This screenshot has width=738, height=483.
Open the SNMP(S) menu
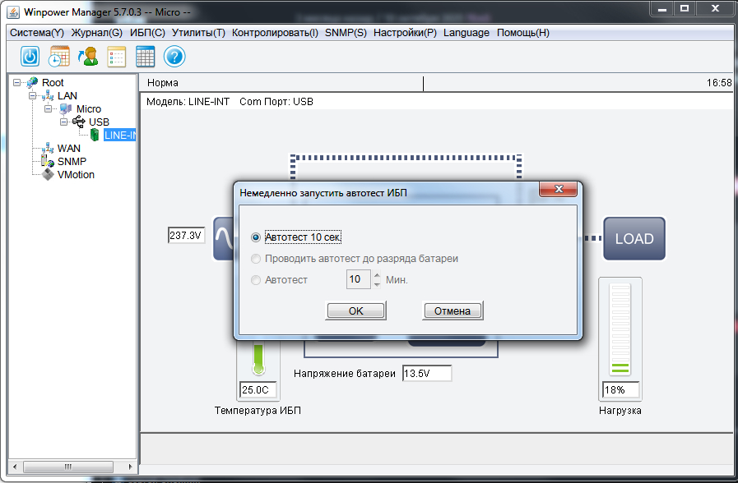[346, 33]
